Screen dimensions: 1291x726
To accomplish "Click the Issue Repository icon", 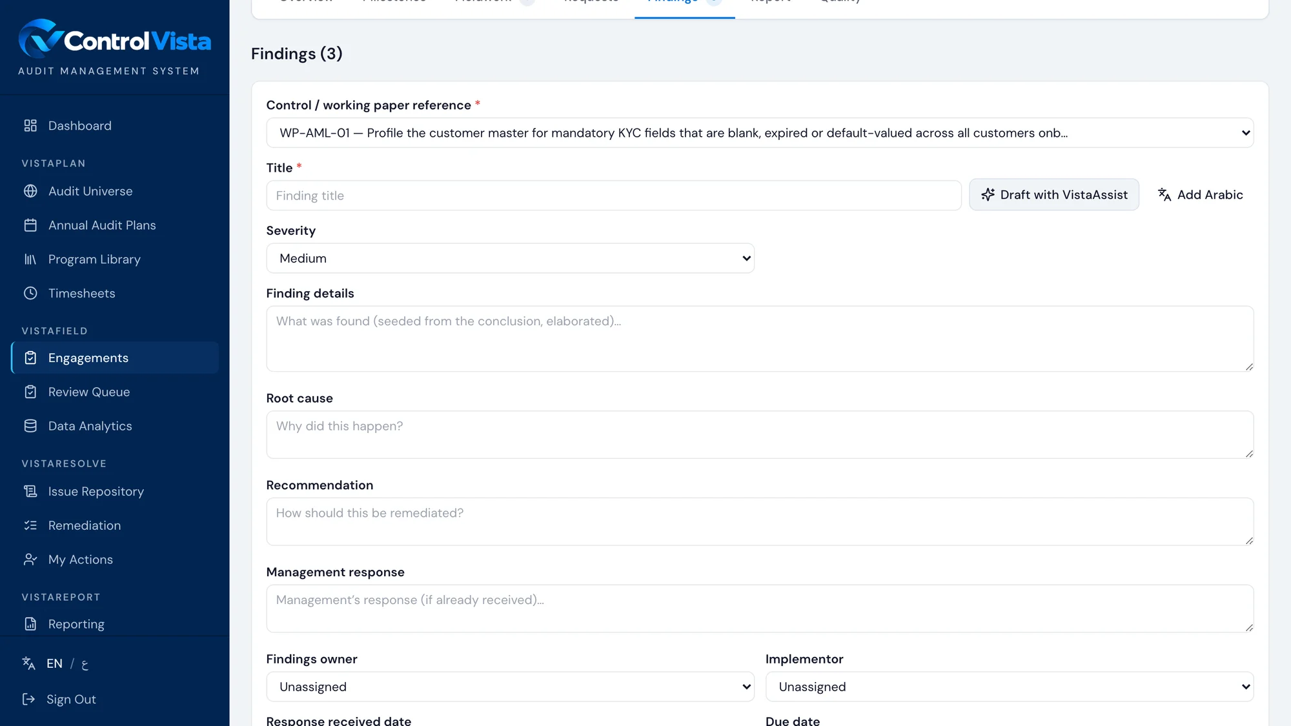I will coord(30,492).
